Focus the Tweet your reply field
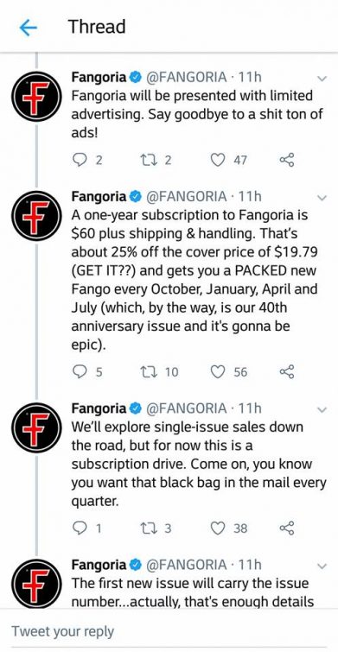This screenshot has height=652, width=338. point(169,630)
